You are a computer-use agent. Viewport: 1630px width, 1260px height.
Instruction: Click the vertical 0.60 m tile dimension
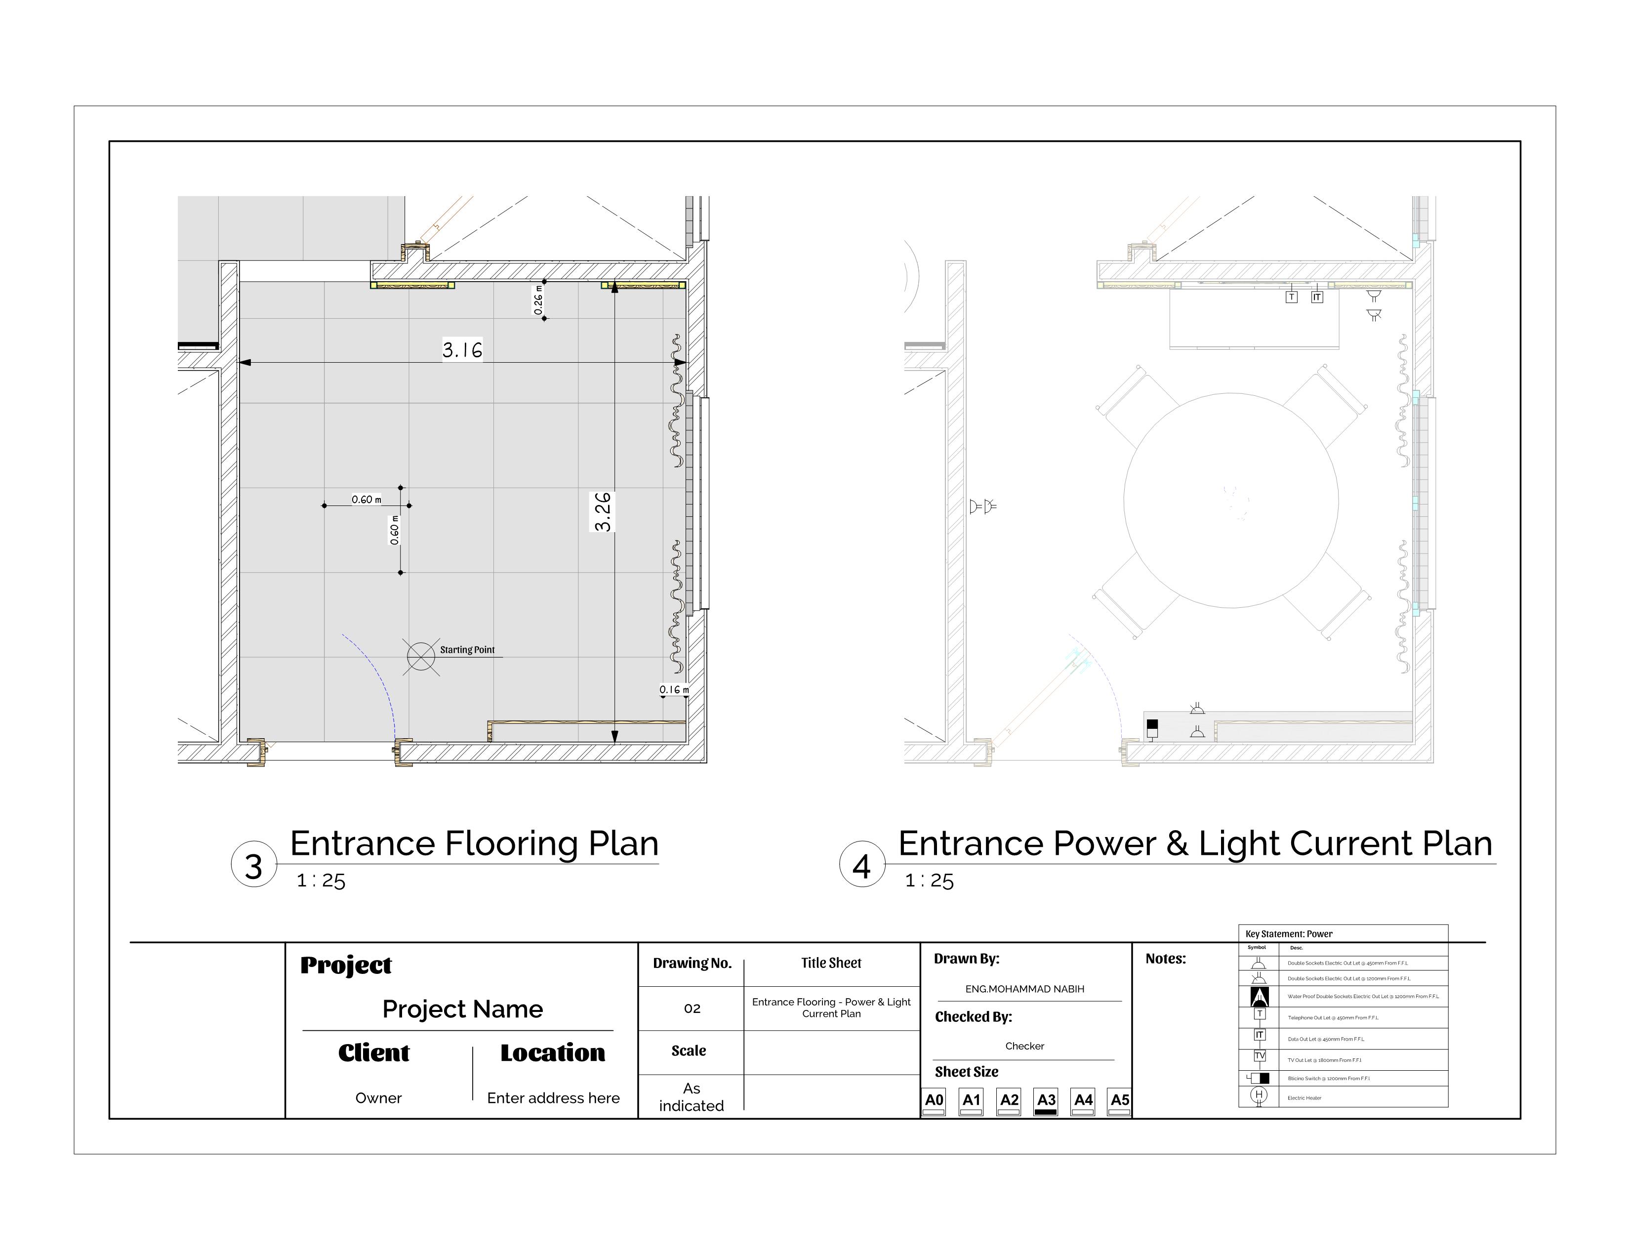(395, 530)
